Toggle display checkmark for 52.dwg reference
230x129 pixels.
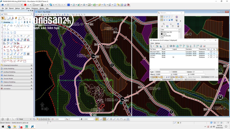(209, 57)
